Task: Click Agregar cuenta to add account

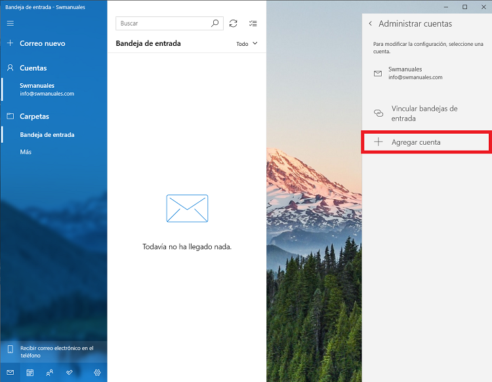Action: 427,142
